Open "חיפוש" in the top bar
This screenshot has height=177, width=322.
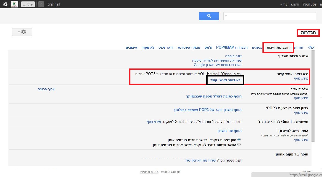coord(295,4)
